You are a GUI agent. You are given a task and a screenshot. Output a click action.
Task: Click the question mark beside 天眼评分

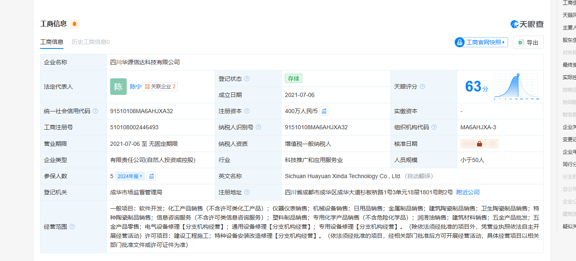click(422, 87)
